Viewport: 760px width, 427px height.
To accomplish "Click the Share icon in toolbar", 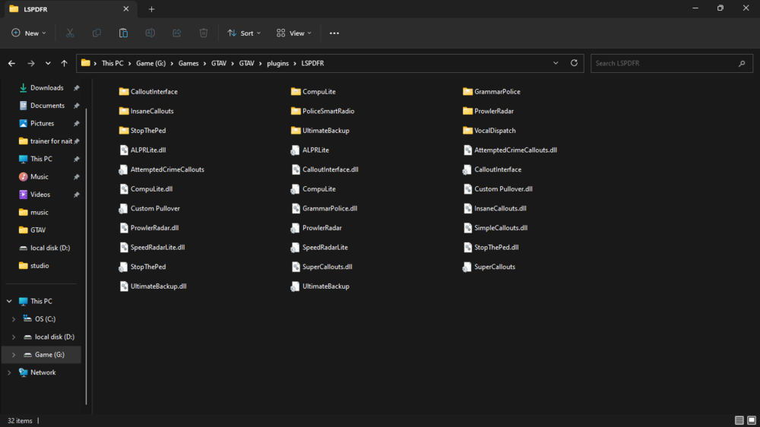I will pos(177,33).
